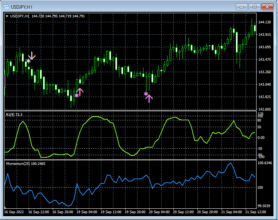Click the first magenta star marker

coord(76,95)
